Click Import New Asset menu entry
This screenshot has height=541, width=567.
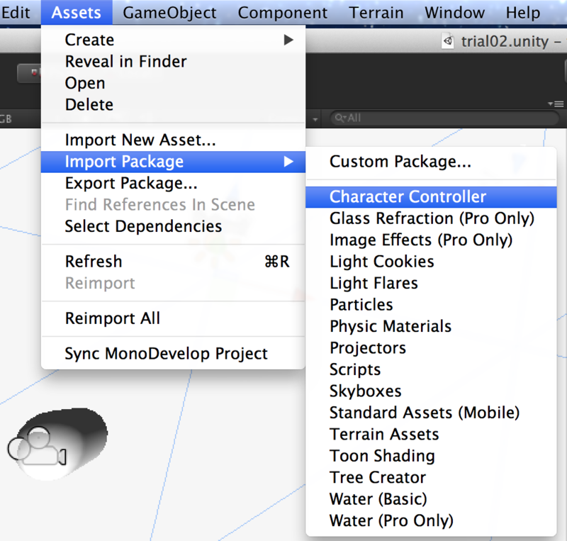[140, 140]
